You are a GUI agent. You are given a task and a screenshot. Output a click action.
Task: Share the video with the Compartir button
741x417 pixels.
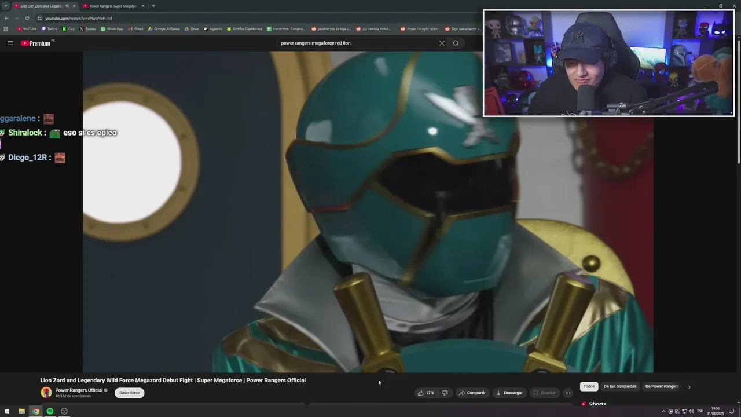click(472, 393)
